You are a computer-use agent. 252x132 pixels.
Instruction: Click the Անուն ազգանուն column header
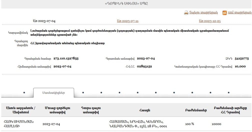pyautogui.click(x=21, y=110)
